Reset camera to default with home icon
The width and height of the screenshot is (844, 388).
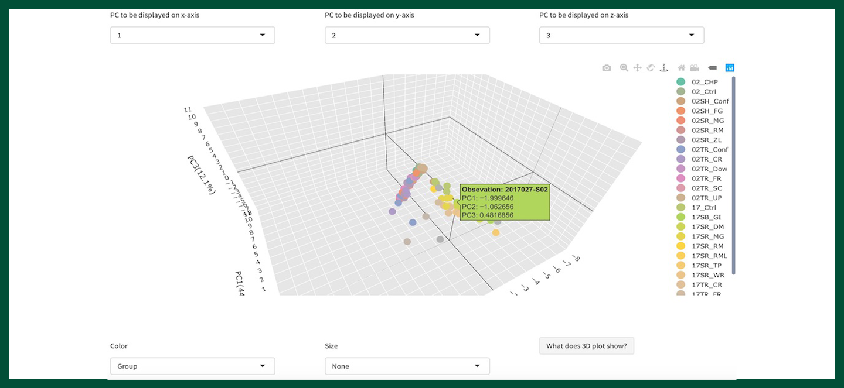[681, 68]
